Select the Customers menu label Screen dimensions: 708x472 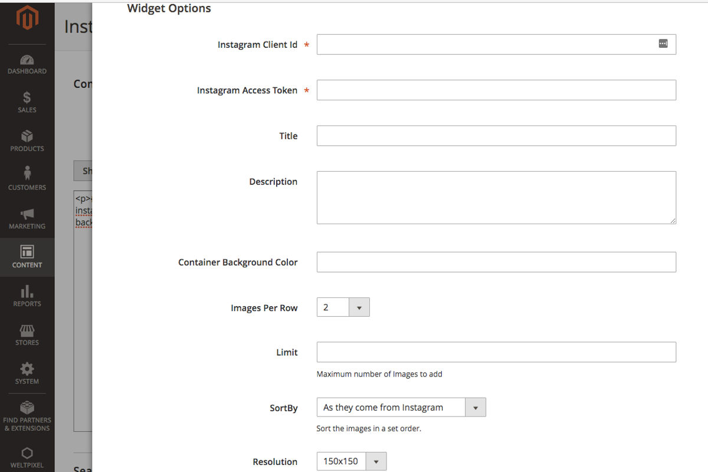27,188
